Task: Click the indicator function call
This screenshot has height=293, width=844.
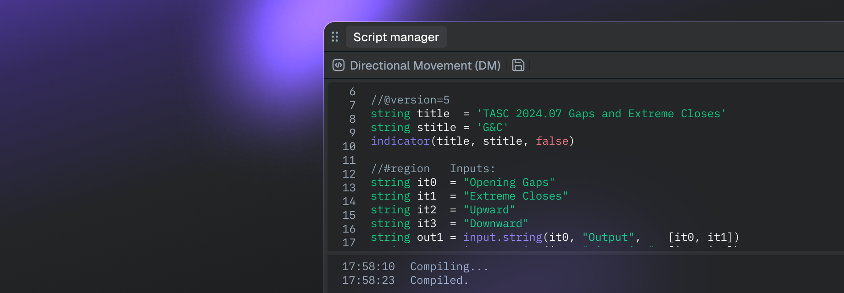Action: point(400,141)
